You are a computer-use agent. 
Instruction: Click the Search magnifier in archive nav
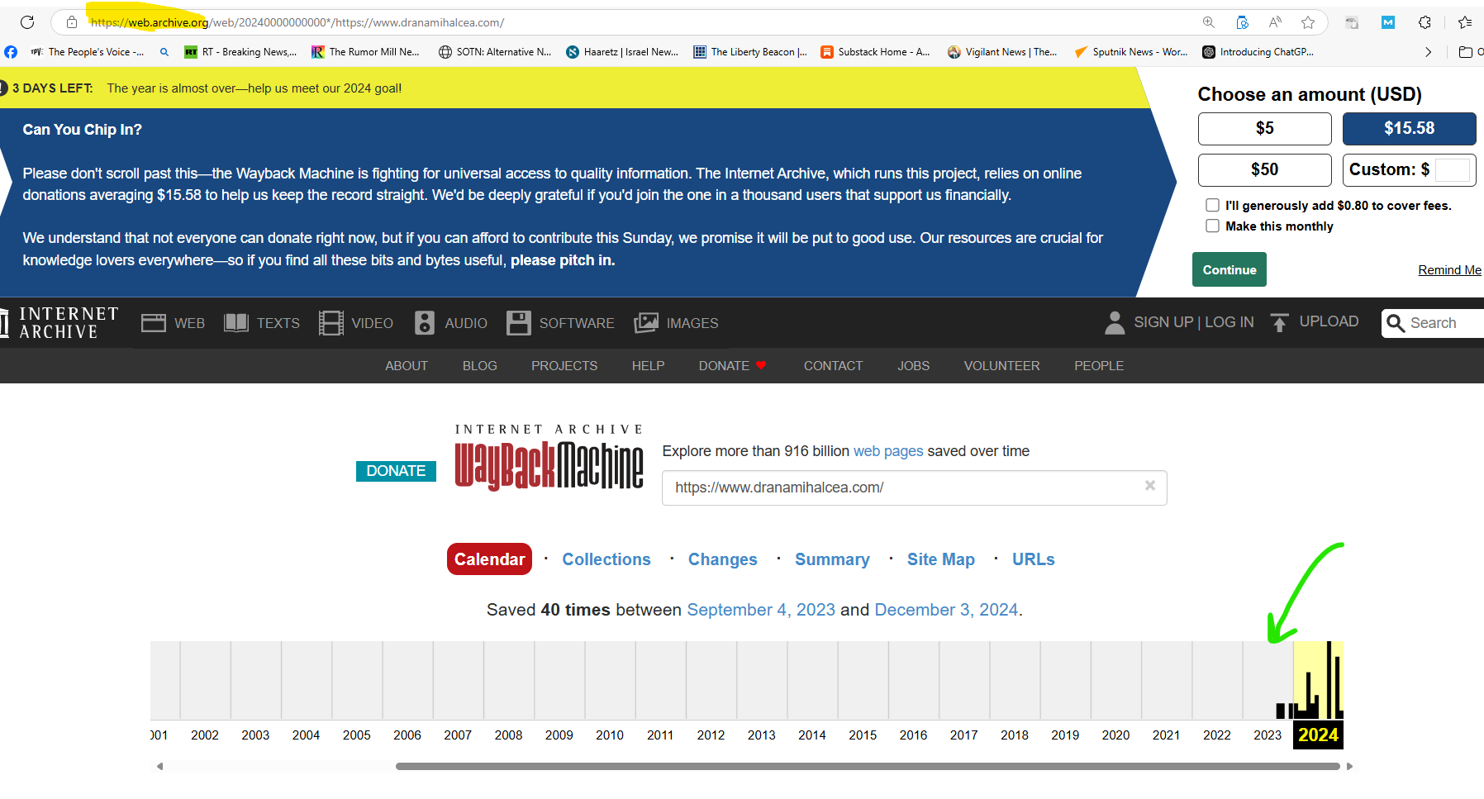[1396, 323]
